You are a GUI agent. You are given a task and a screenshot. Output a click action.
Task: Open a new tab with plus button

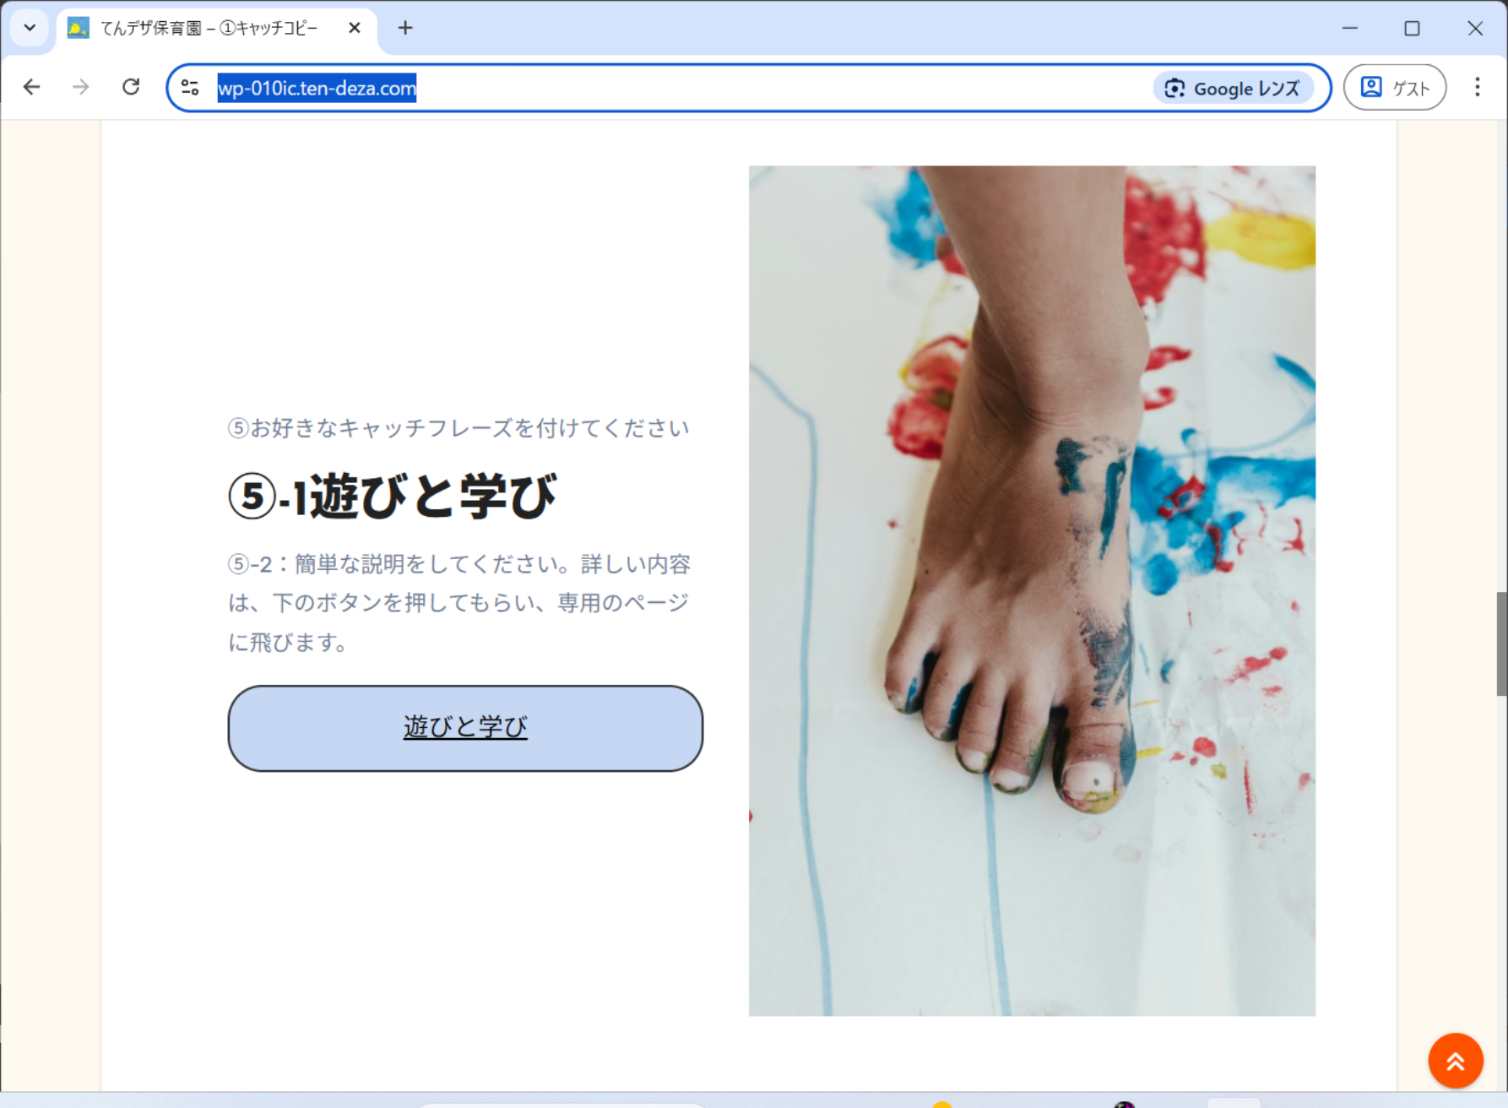pyautogui.click(x=405, y=28)
